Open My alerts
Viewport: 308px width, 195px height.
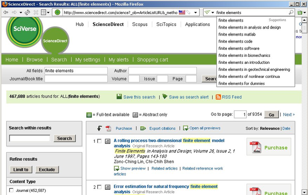[x=119, y=59]
